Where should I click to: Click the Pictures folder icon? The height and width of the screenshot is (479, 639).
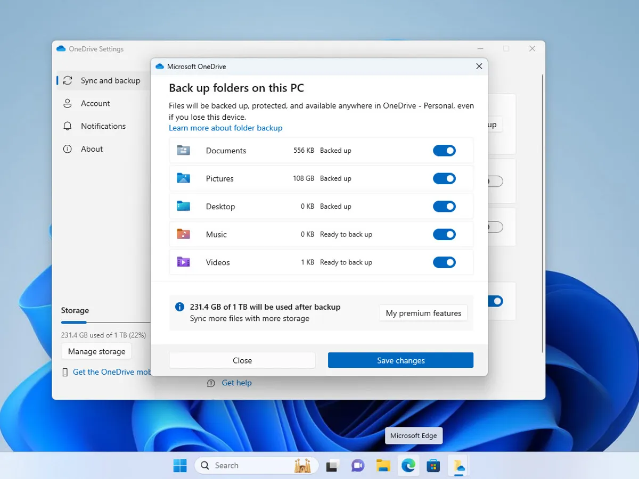point(183,178)
